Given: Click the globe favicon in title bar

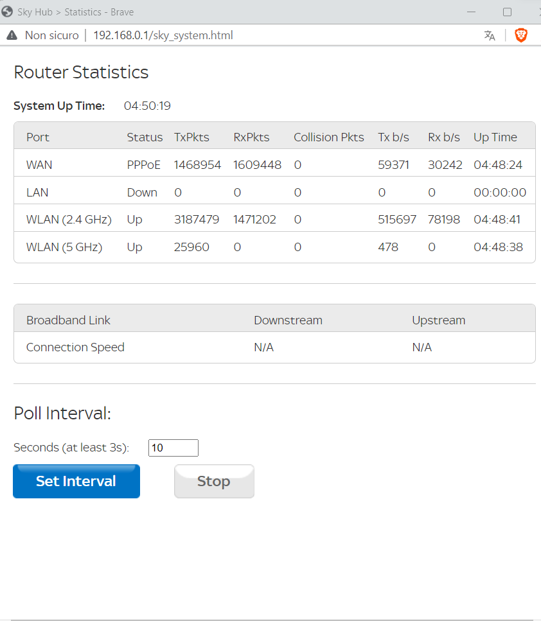Looking at the screenshot, I should click(x=8, y=12).
